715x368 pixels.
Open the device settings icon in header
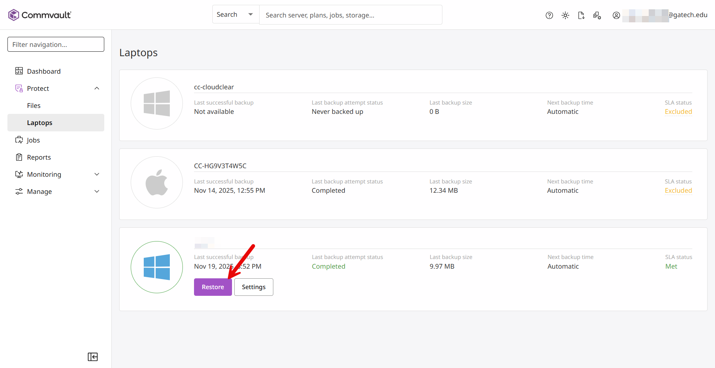(597, 15)
